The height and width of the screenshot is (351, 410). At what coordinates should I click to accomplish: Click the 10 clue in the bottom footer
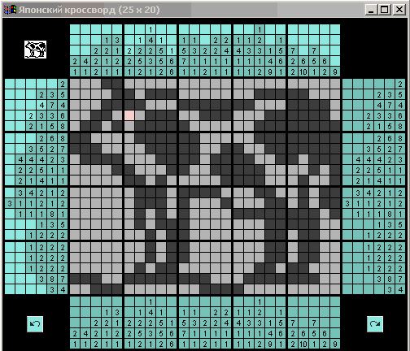tap(303, 344)
